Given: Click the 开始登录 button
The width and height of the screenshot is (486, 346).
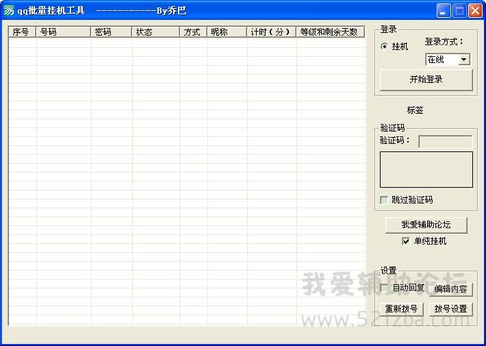Looking at the screenshot, I should pos(426,79).
